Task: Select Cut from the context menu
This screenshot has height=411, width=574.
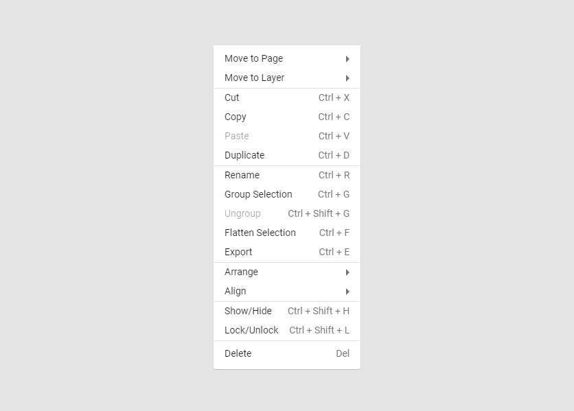Action: [231, 97]
